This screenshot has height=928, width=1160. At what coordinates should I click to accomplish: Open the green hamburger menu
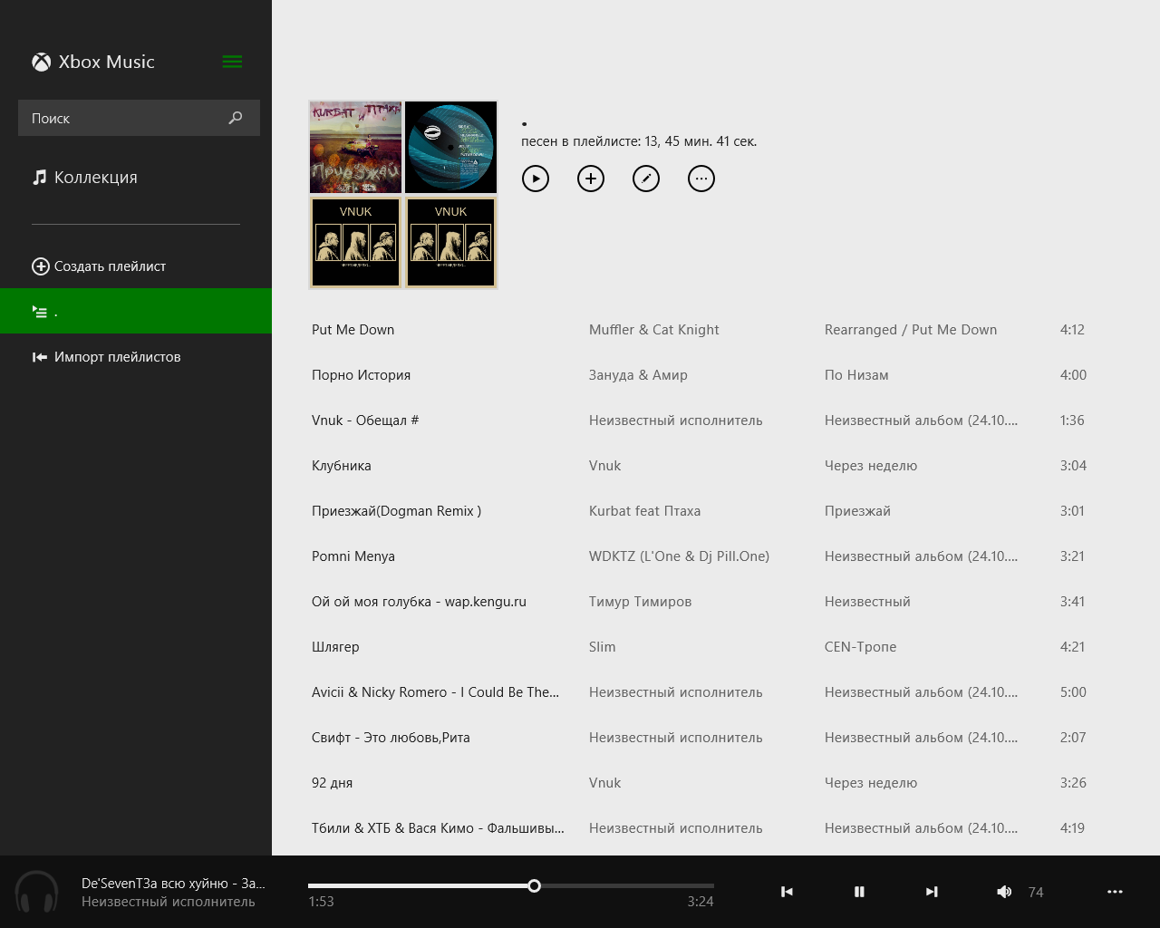click(232, 62)
